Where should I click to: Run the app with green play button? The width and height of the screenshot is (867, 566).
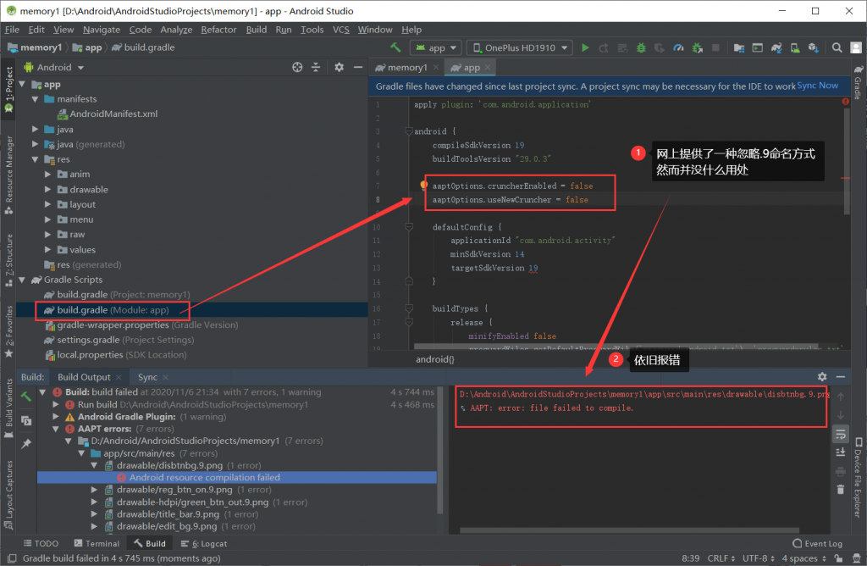pyautogui.click(x=585, y=47)
